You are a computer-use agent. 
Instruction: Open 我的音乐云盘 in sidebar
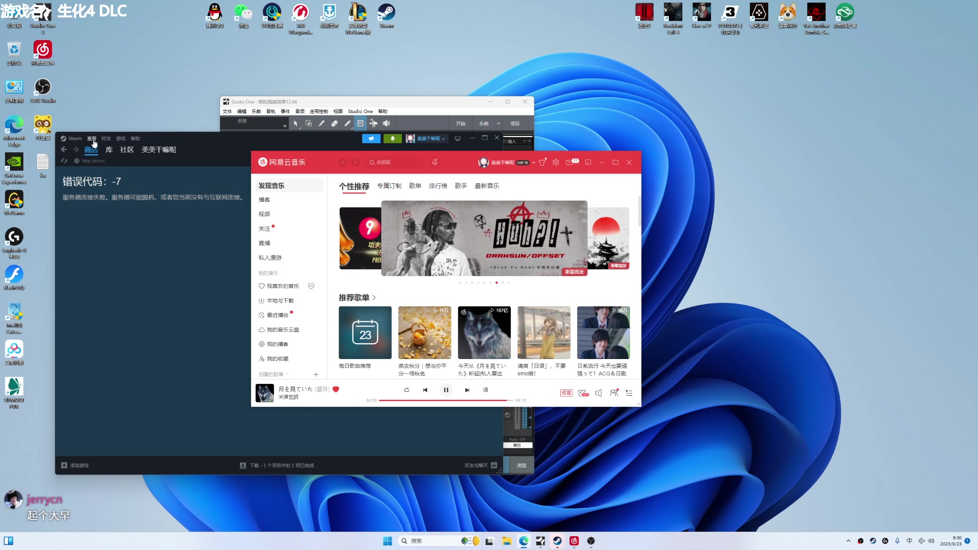[279, 330]
